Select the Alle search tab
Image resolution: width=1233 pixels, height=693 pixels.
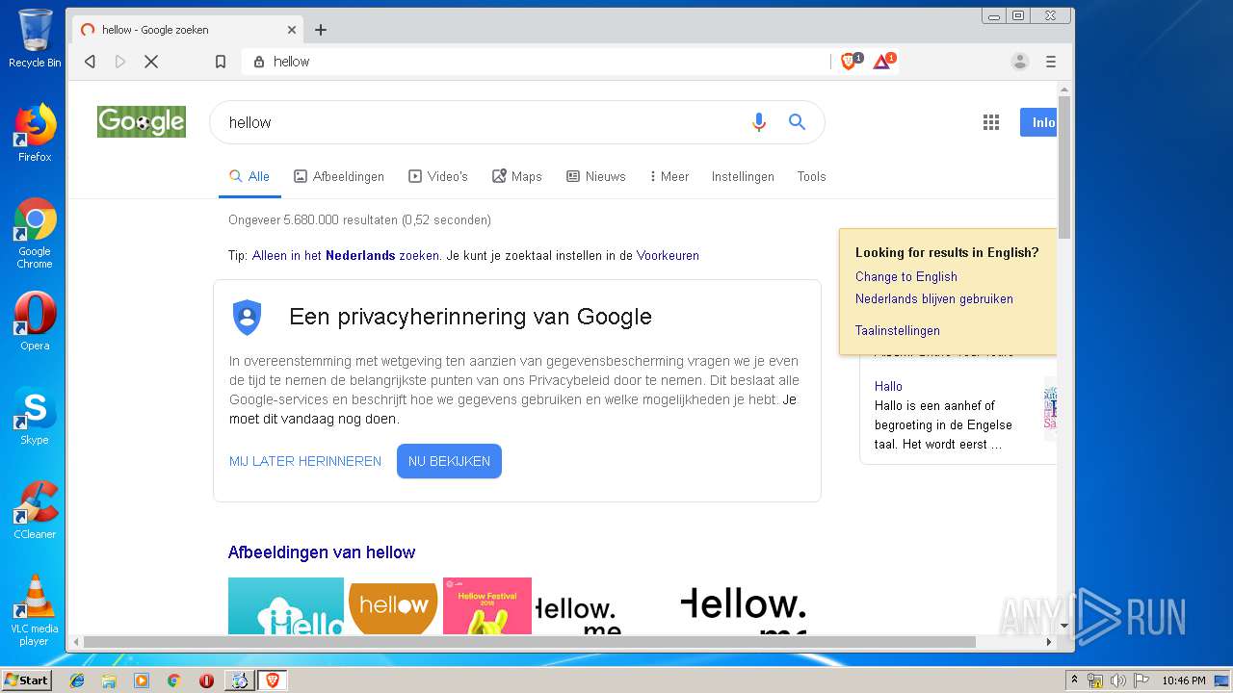[x=249, y=177]
